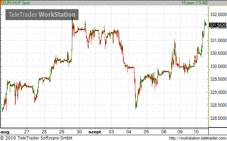The height and width of the screenshot is (141, 227).
Task: Click the TeleTrader WorkStation watermark logo
Action: pyautogui.click(x=42, y=15)
